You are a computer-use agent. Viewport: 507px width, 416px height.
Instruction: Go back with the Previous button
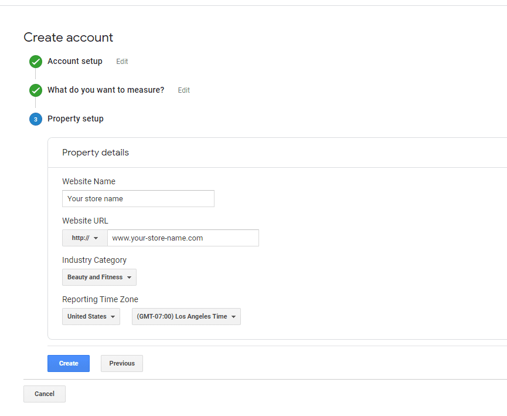pos(122,364)
